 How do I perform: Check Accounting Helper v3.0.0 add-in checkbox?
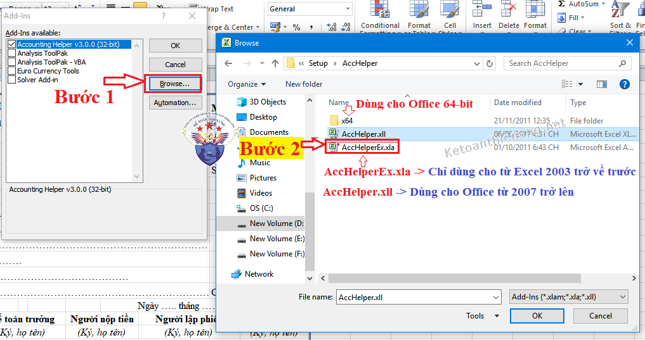[12, 44]
